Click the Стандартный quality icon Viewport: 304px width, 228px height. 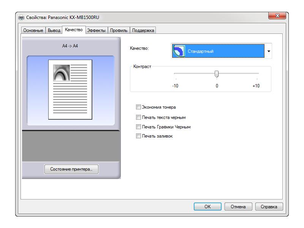pos(179,51)
